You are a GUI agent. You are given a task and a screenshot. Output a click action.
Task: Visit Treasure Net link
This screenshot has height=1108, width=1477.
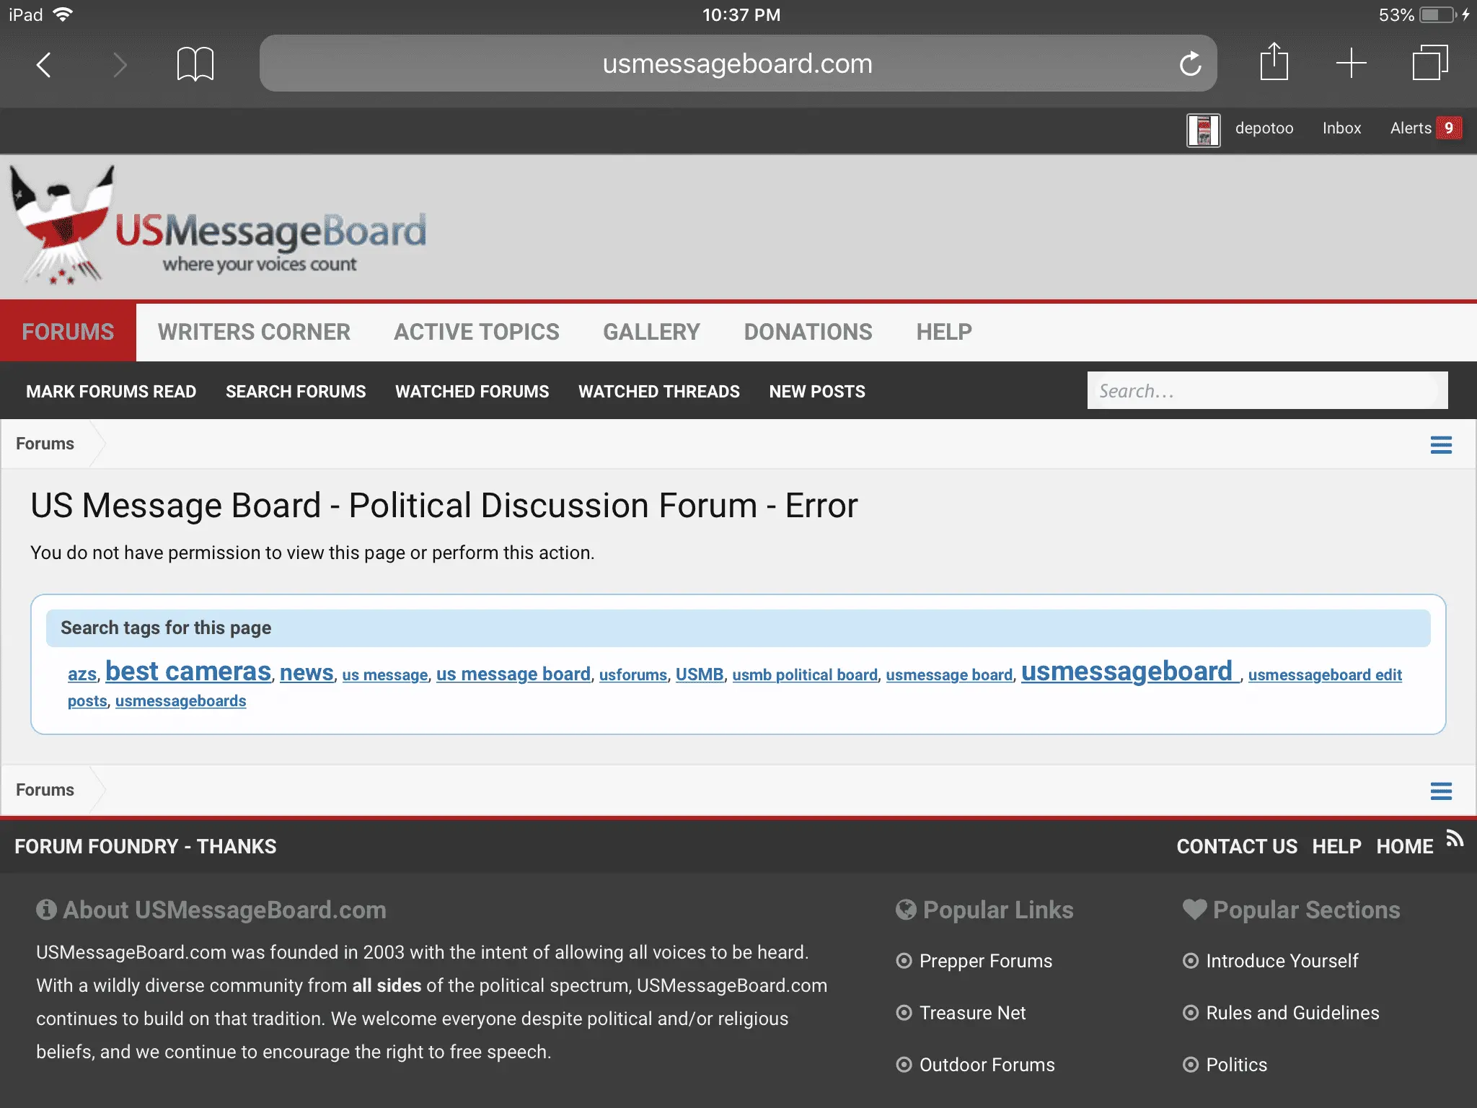click(x=972, y=1013)
